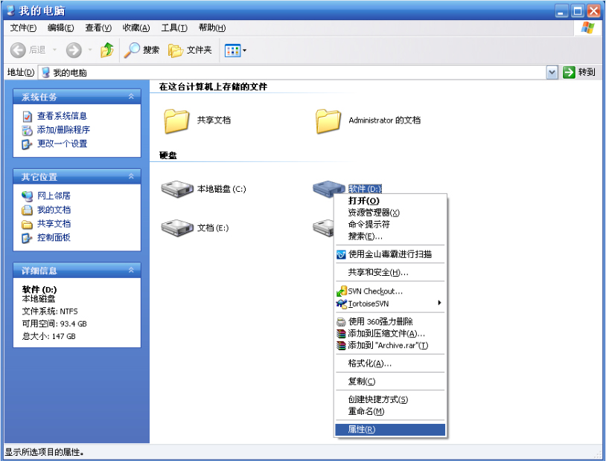
Task: Click the TortoiseSVN tortoise icon in menu
Action: click(x=341, y=304)
